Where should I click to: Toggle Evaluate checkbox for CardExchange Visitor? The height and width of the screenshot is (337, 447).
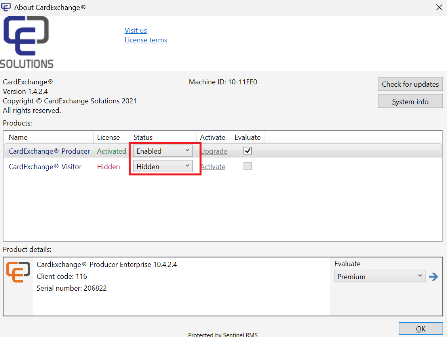pos(247,166)
